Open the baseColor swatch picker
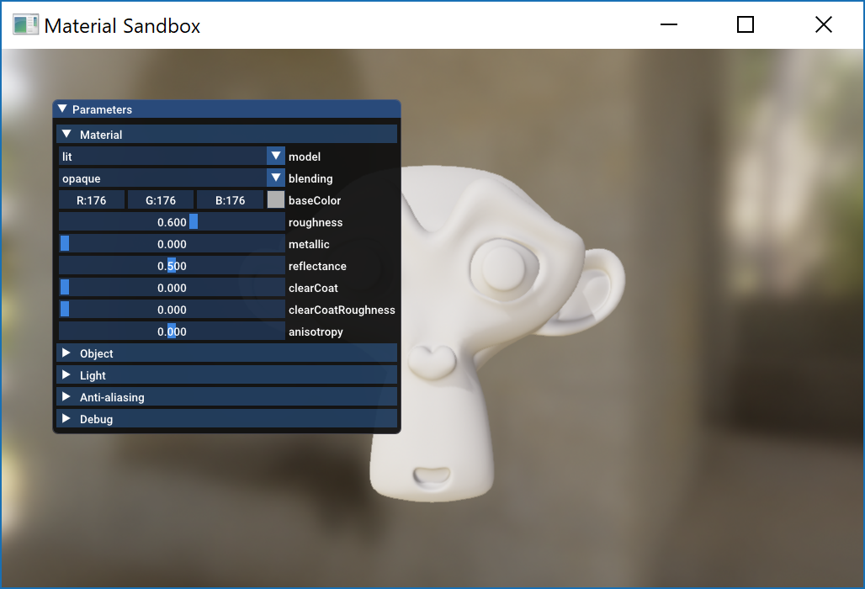Screen dimensions: 865x589 pyautogui.click(x=276, y=199)
